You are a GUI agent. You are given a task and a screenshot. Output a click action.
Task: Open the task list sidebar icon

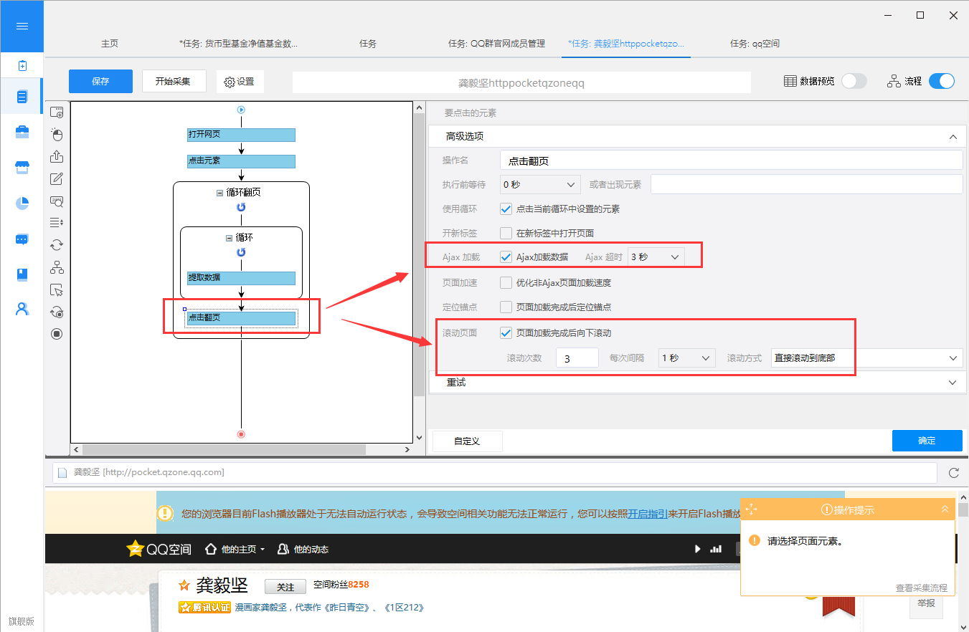[x=22, y=97]
